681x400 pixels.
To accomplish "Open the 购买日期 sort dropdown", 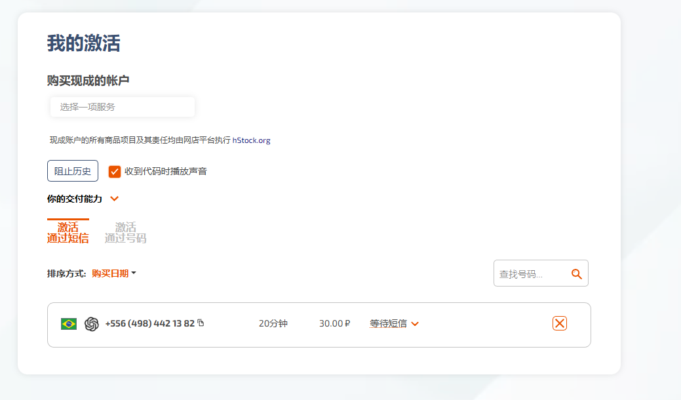I will [x=114, y=273].
